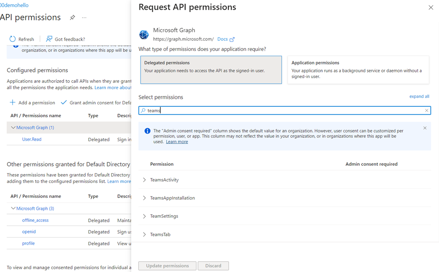
Task: Expand the TeamsTab permission group
Action: (144, 234)
